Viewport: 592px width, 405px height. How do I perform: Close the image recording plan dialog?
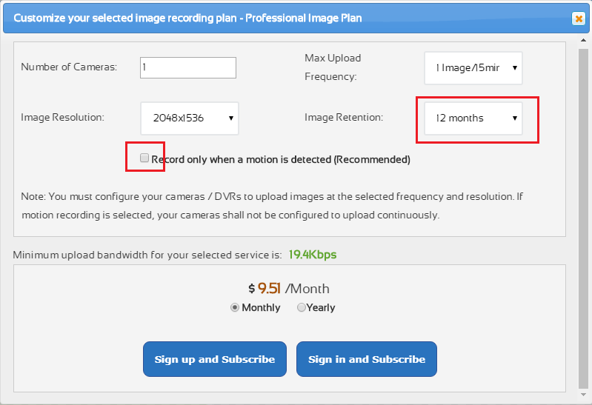pyautogui.click(x=578, y=19)
